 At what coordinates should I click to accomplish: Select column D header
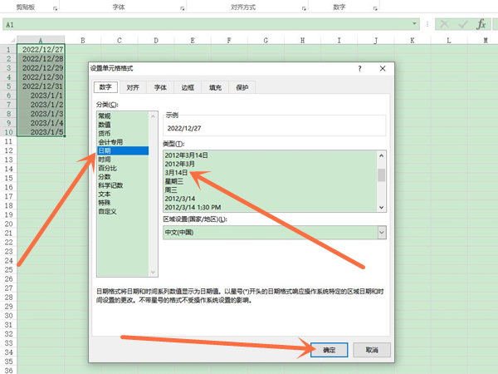(x=156, y=40)
